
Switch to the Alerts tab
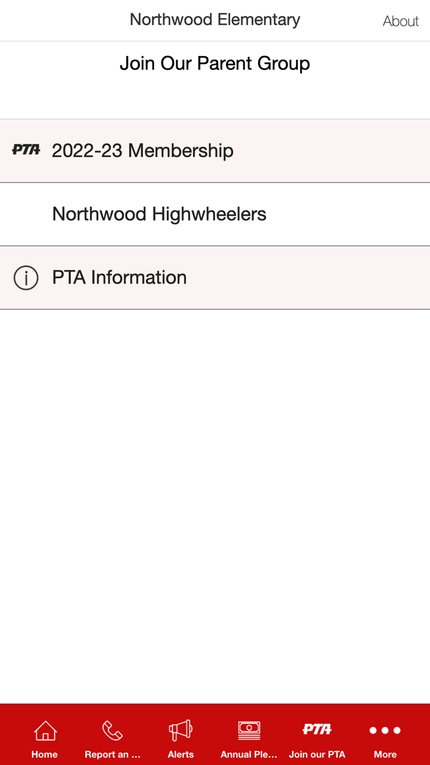[x=181, y=735]
